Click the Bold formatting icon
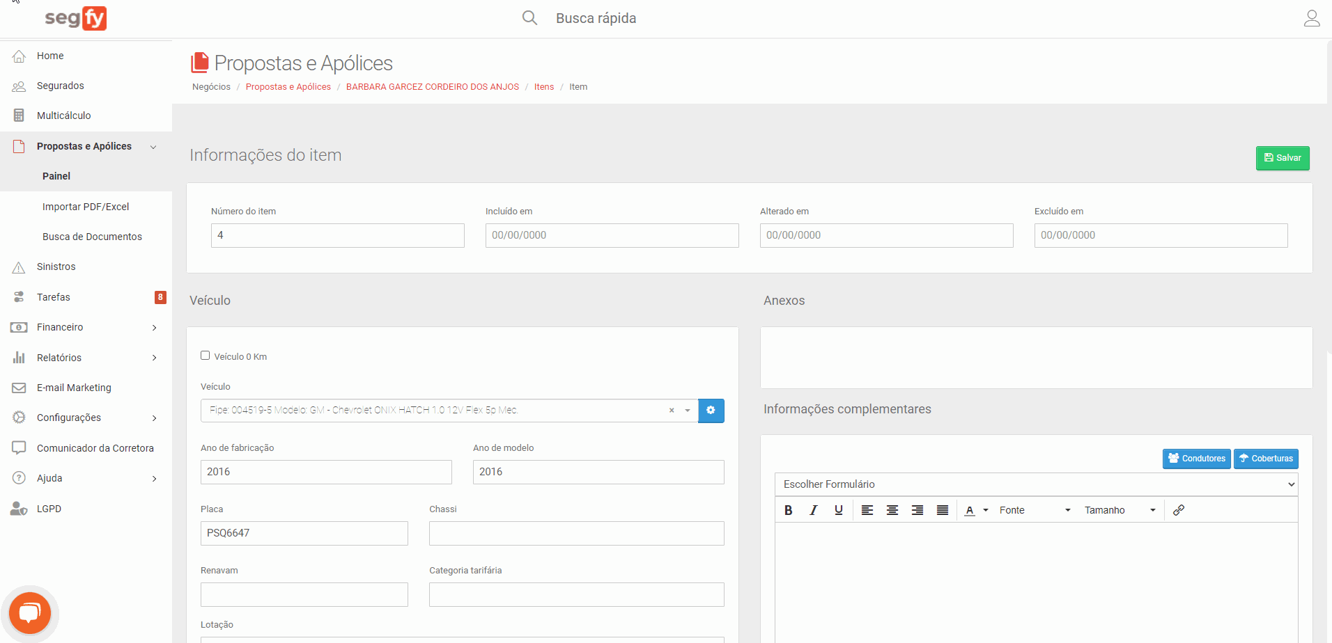The height and width of the screenshot is (643, 1332). [788, 510]
